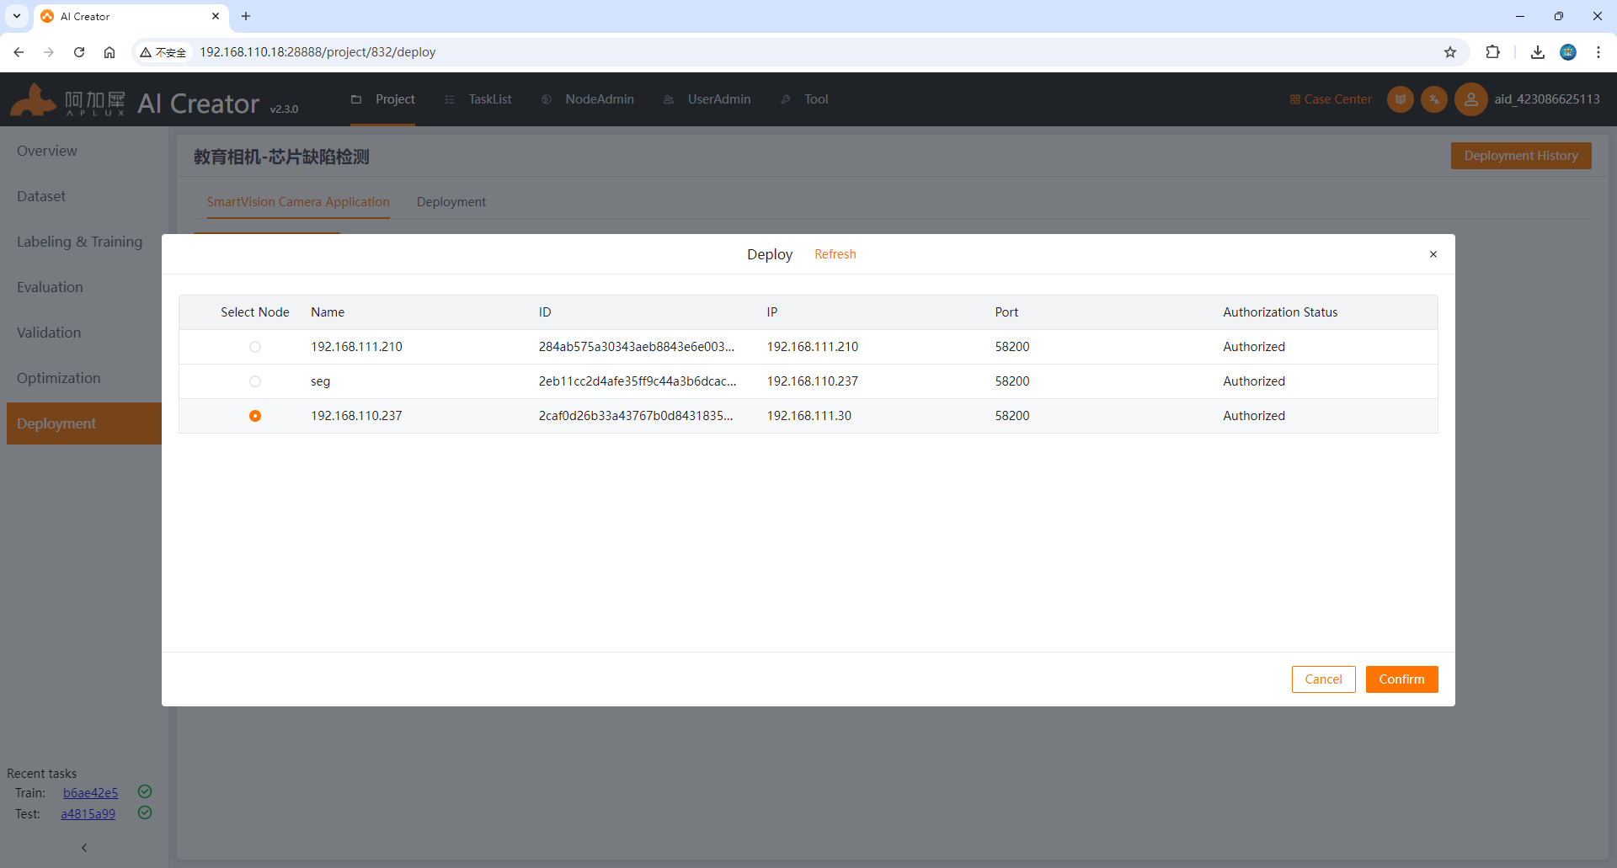Click IP cell 192.168.111.30
The width and height of the screenshot is (1617, 868).
[809, 416]
